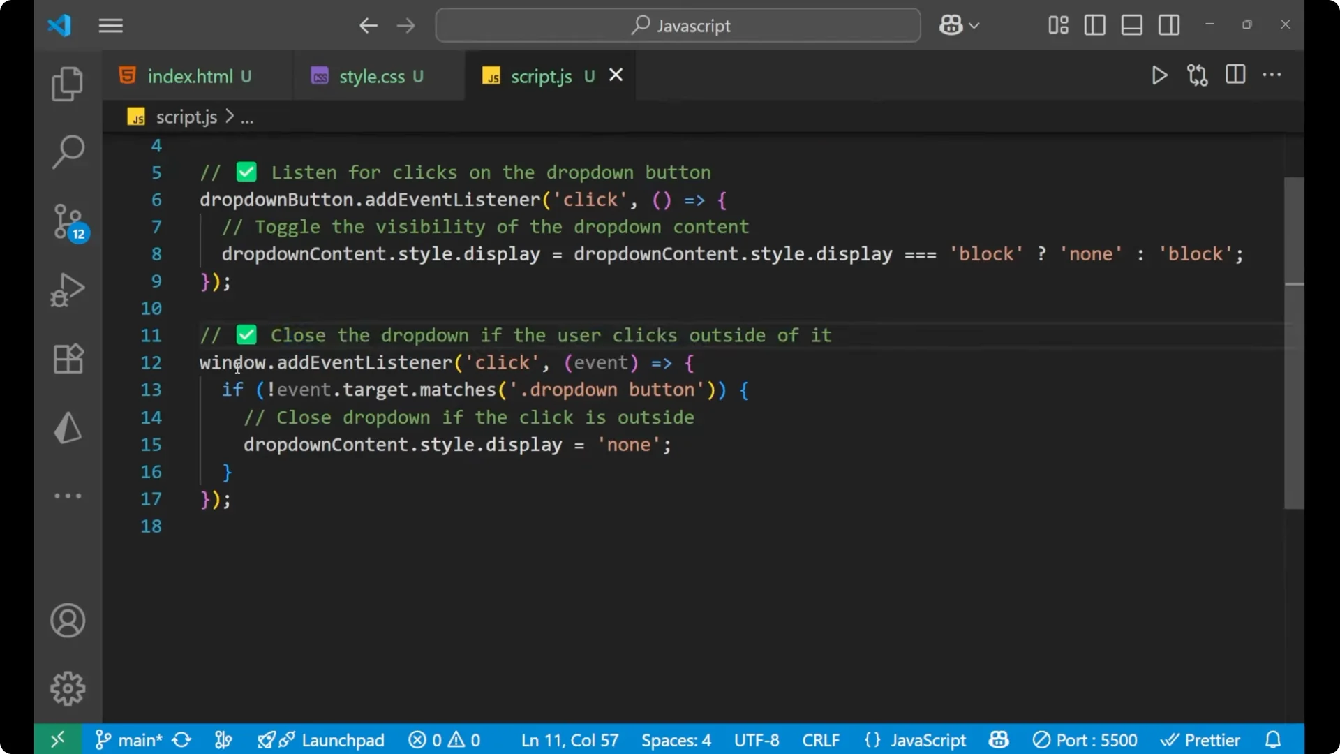Click Port : 5500 live server status
The width and height of the screenshot is (1340, 754).
point(1086,739)
